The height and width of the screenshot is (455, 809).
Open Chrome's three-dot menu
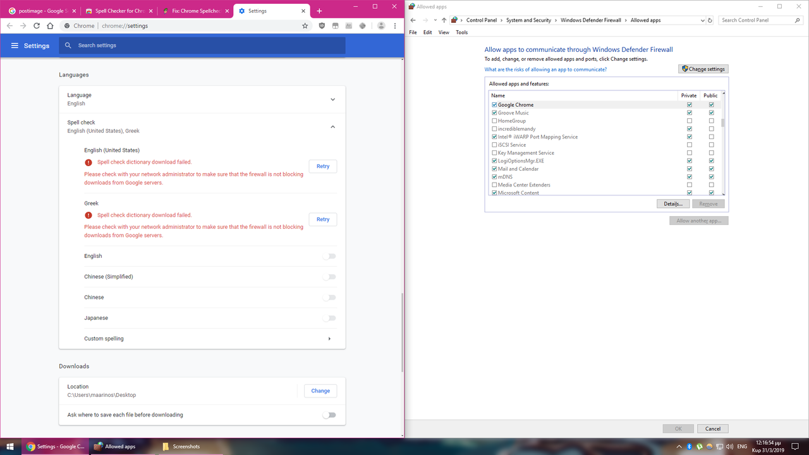(x=396, y=26)
